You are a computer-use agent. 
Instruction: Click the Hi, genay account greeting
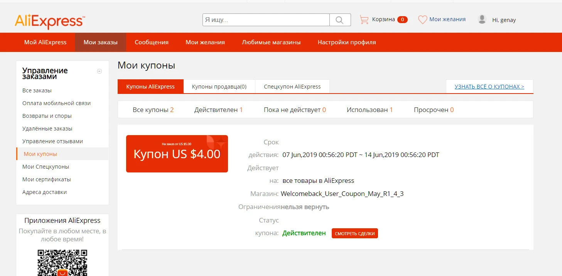[x=504, y=20]
